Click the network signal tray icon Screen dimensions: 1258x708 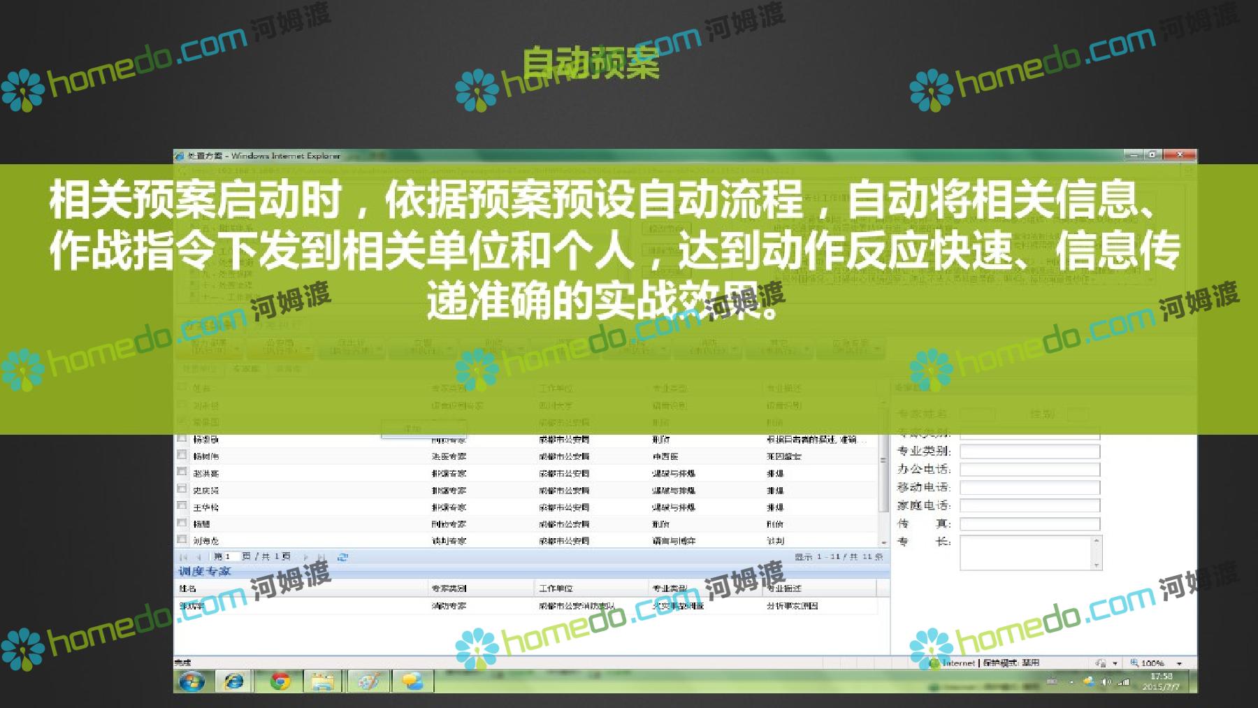coord(1124,681)
